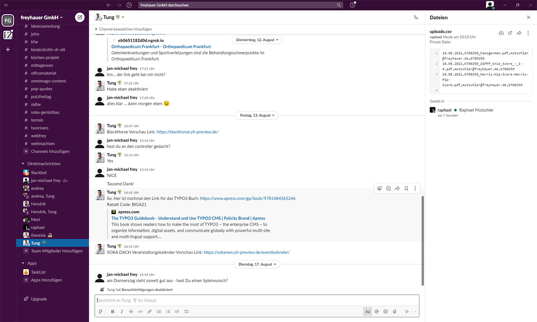Open the mittagessen channel
This screenshot has height=322, width=537.
[42, 65]
